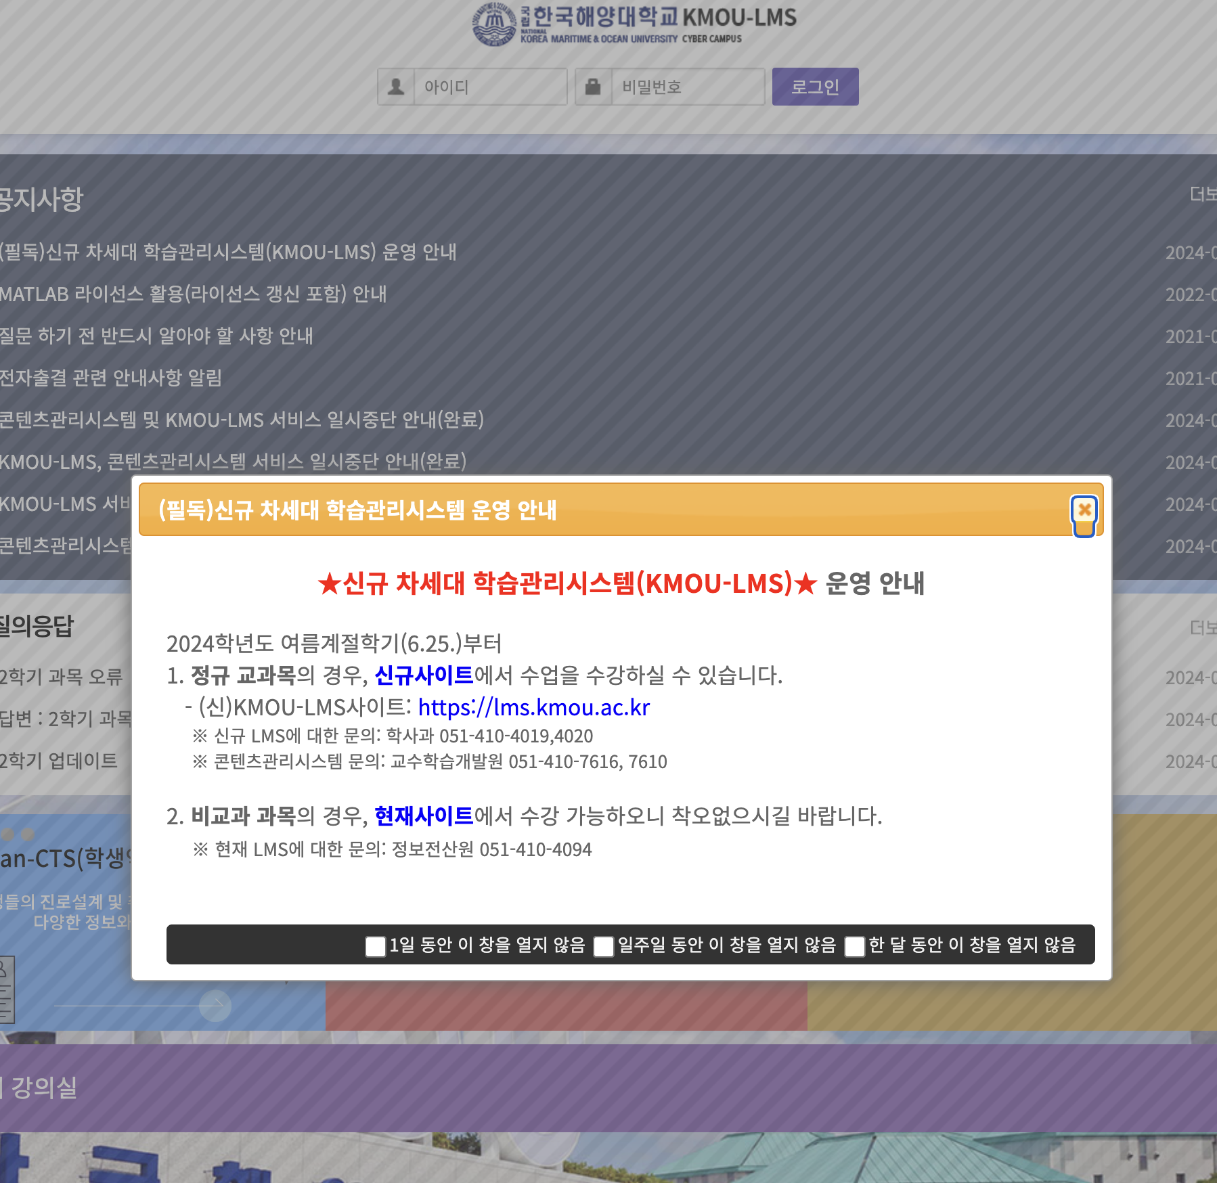Click the 질의응답 section heading
The image size is (1217, 1183).
pyautogui.click(x=37, y=625)
